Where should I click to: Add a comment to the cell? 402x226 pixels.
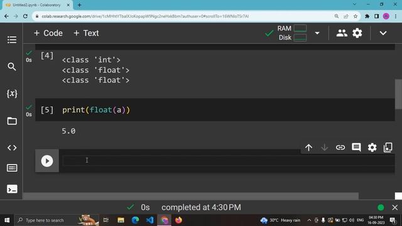click(x=356, y=148)
